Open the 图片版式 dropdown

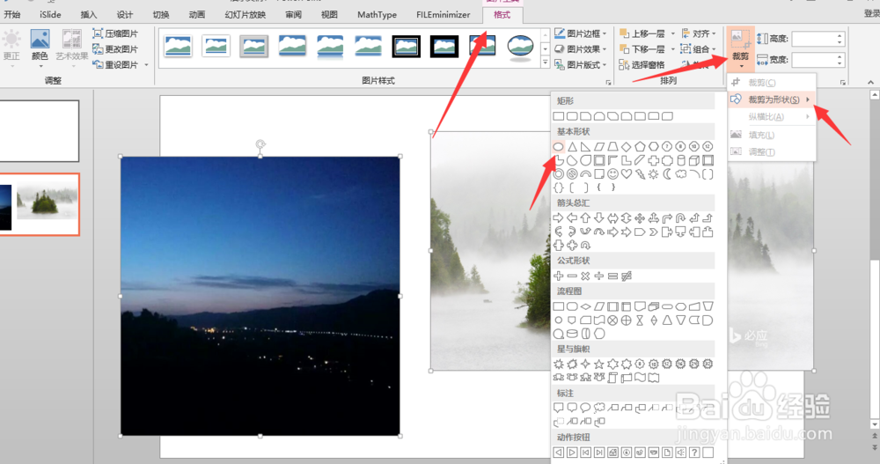pos(581,64)
